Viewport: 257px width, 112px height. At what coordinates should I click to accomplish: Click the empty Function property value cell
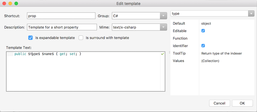[x=227, y=38]
